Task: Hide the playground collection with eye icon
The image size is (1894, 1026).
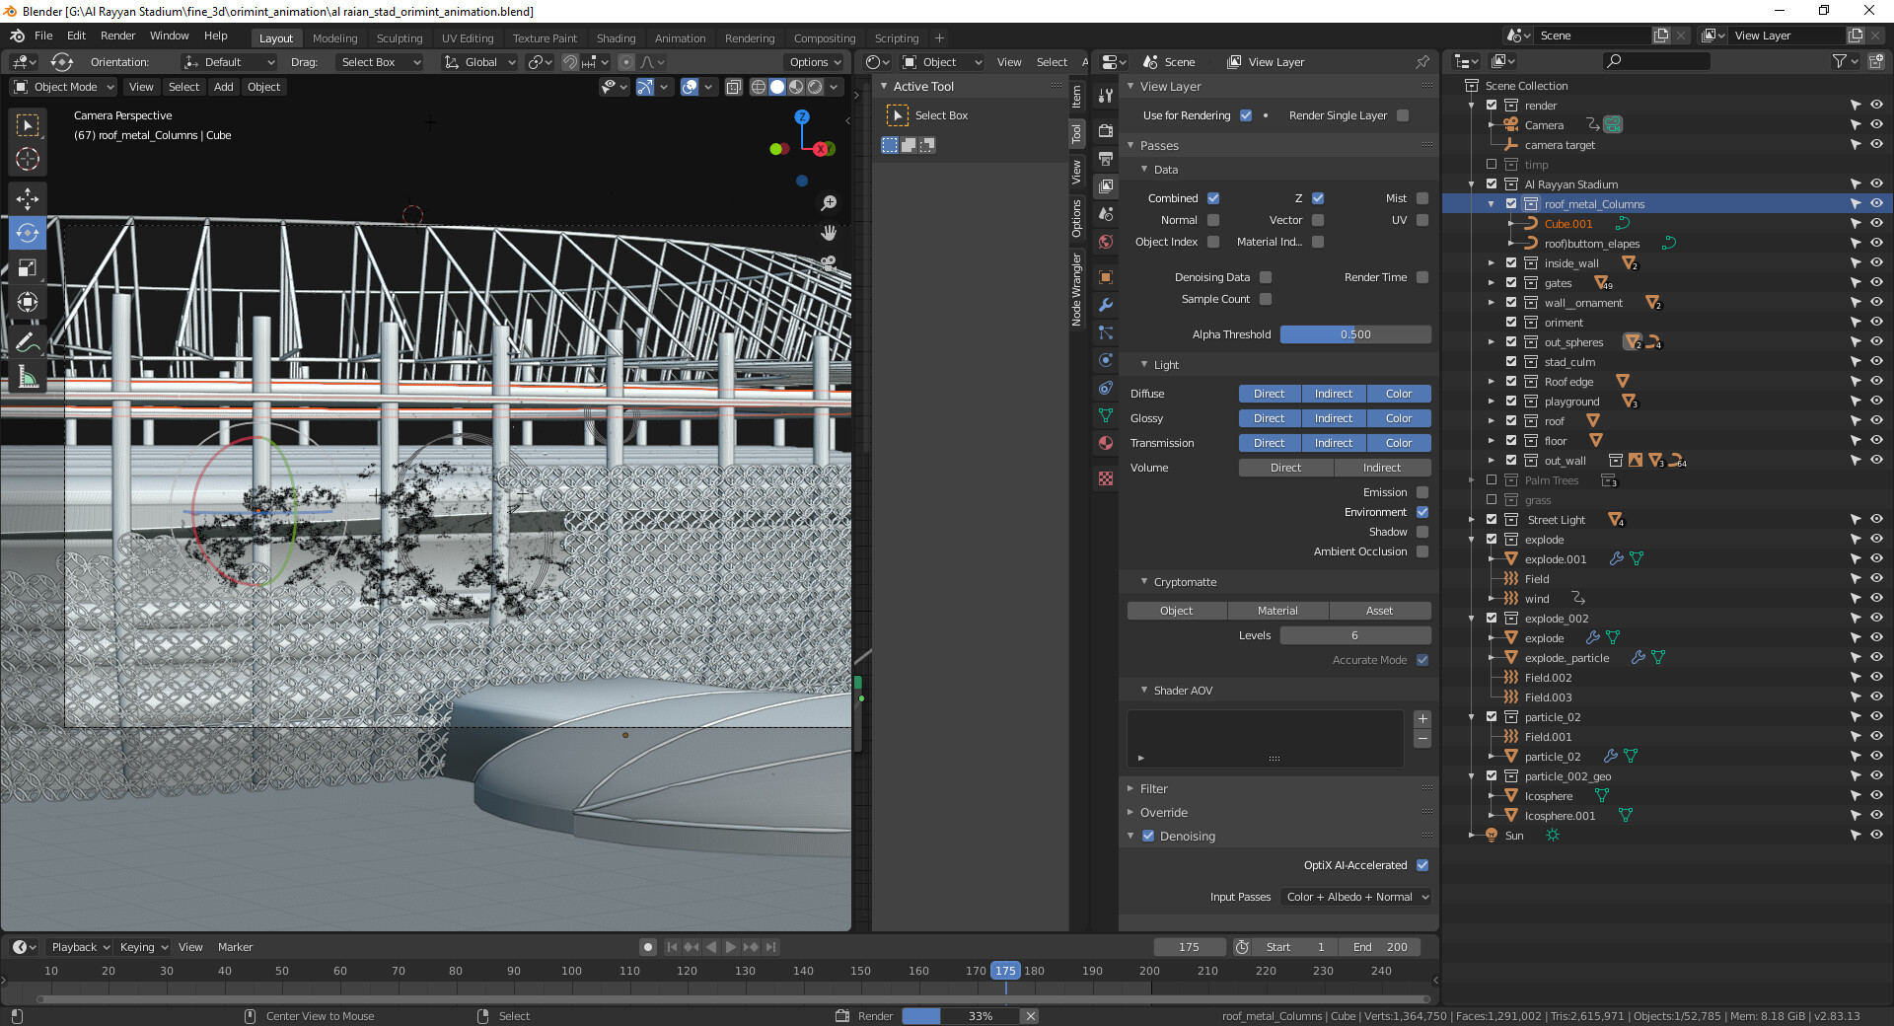Action: [1875, 402]
